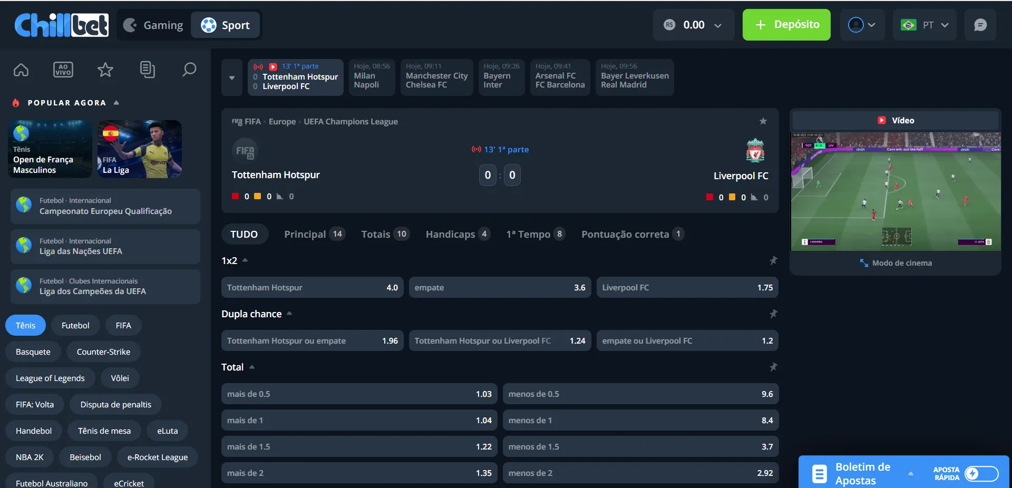The width and height of the screenshot is (1012, 488).
Task: Expand the Boletim de Apostas panel
Action: coord(910,474)
